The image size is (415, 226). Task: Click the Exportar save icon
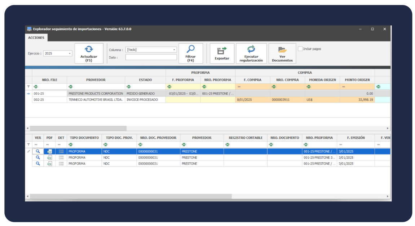(x=222, y=51)
